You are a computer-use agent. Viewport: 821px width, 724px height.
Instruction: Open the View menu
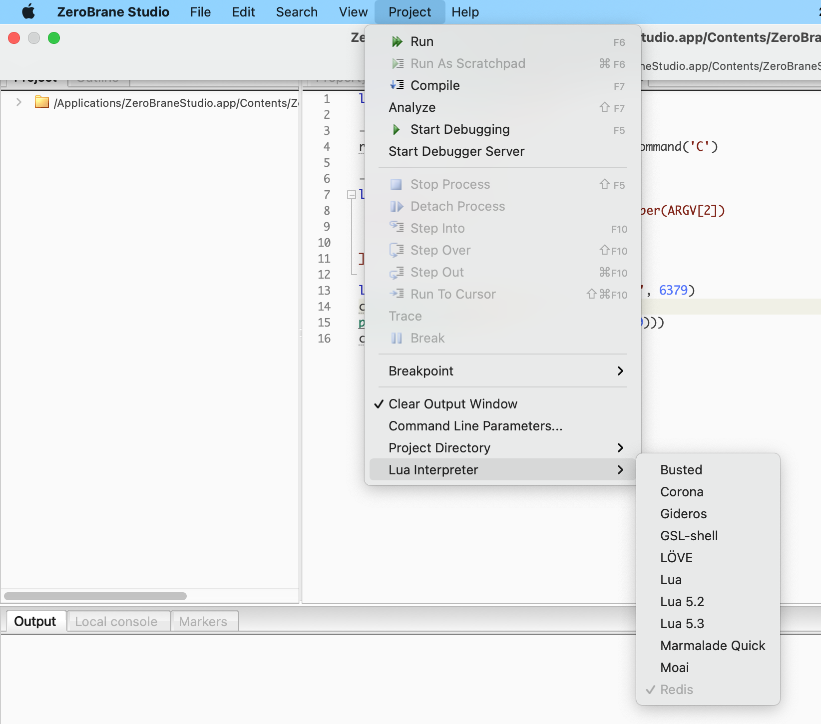(x=353, y=11)
